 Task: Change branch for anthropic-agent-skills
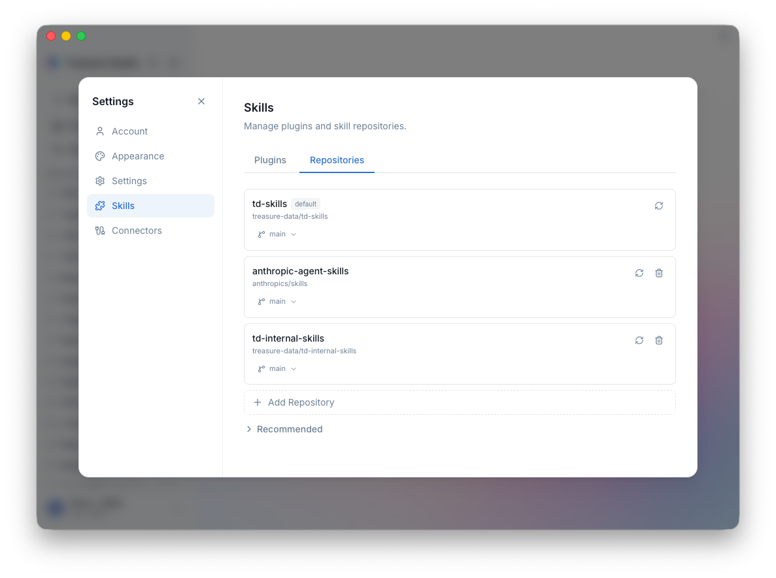pyautogui.click(x=276, y=301)
